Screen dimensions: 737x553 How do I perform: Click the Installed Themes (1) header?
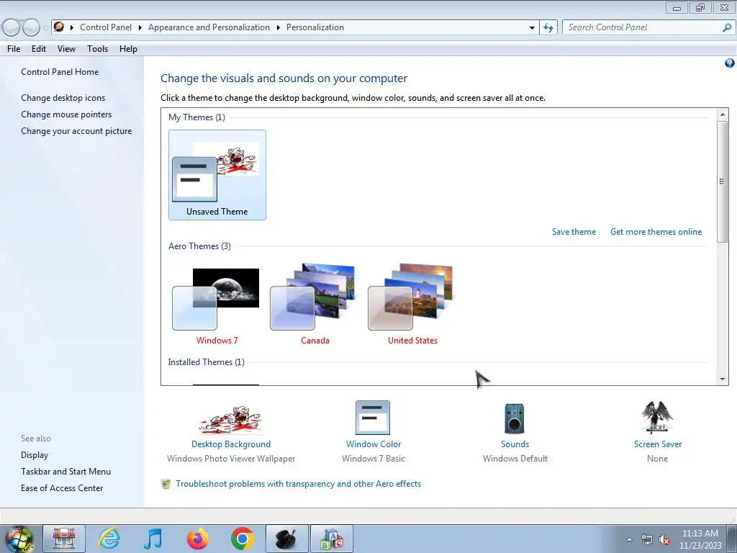206,362
